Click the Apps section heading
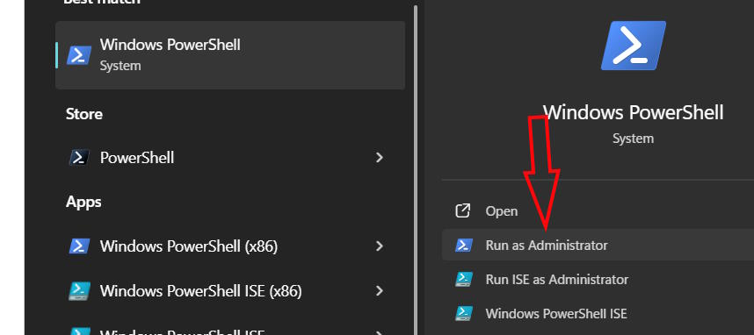Screen dimensions: 754x335 point(83,202)
